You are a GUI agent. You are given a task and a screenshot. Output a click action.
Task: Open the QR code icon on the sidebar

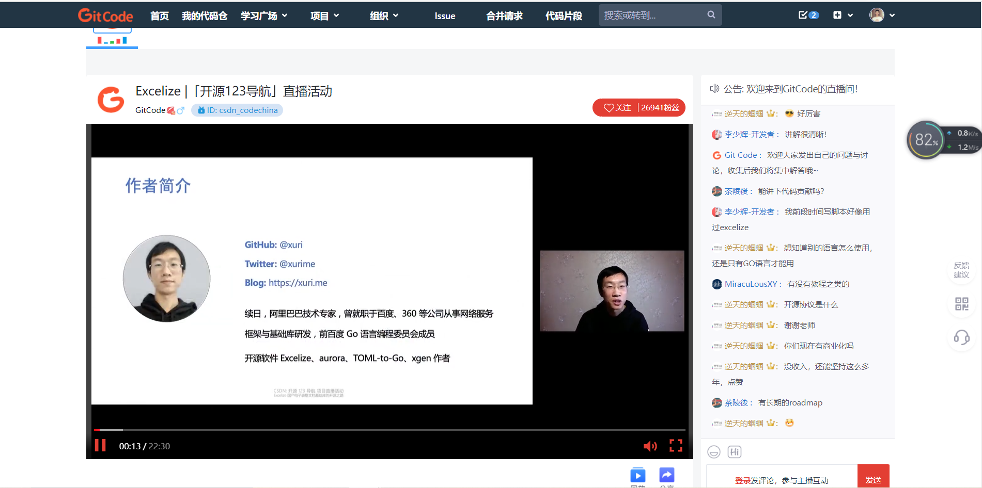coord(962,304)
